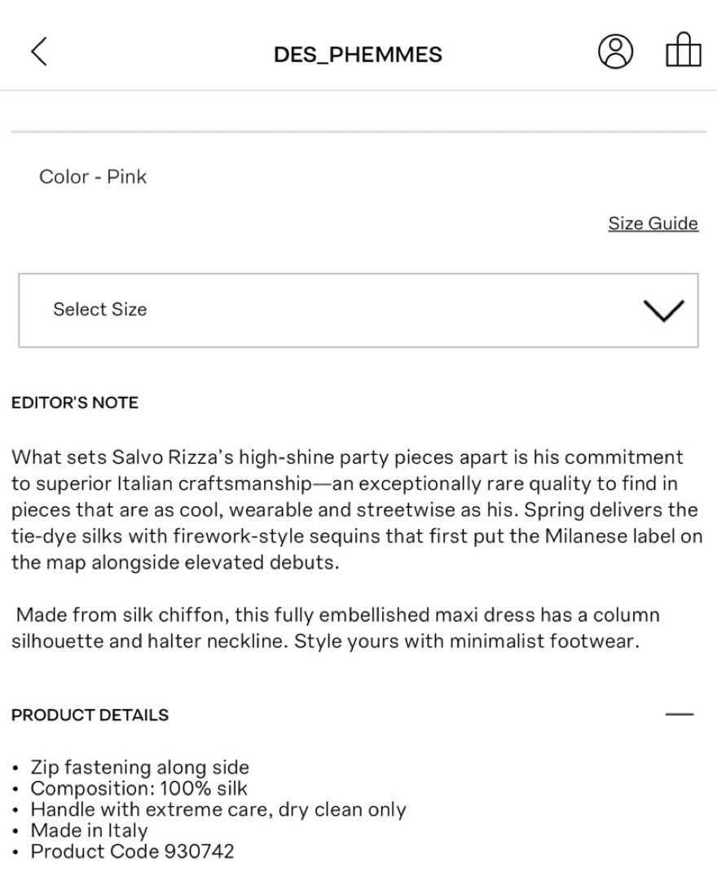
Task: Click the paragraph starting 'Made from silk chiffon'
Action: (x=336, y=628)
